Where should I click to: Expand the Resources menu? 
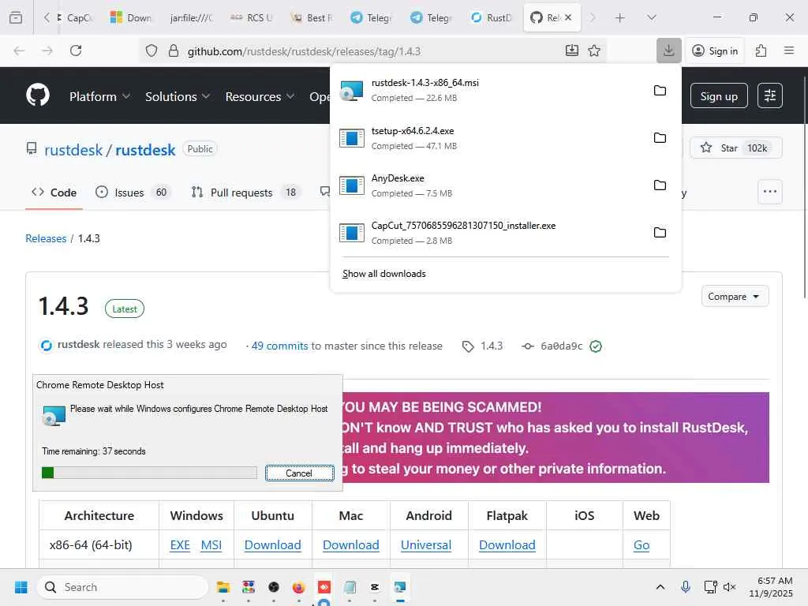tap(260, 96)
